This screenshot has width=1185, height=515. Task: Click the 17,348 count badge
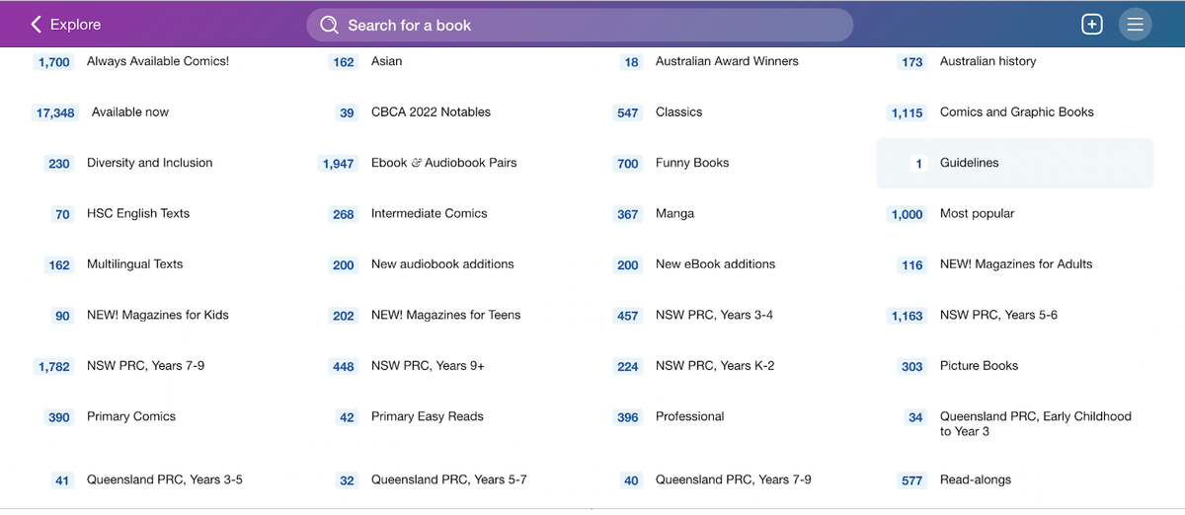(55, 112)
